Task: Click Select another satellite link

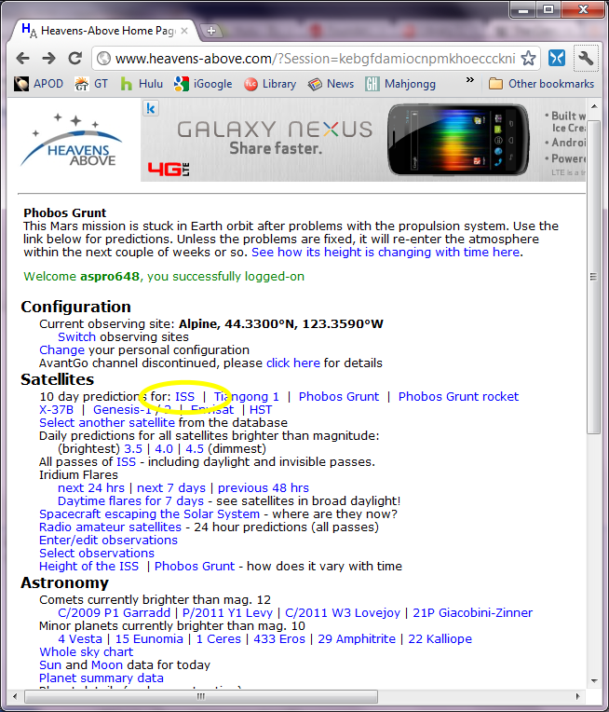Action: [x=107, y=423]
